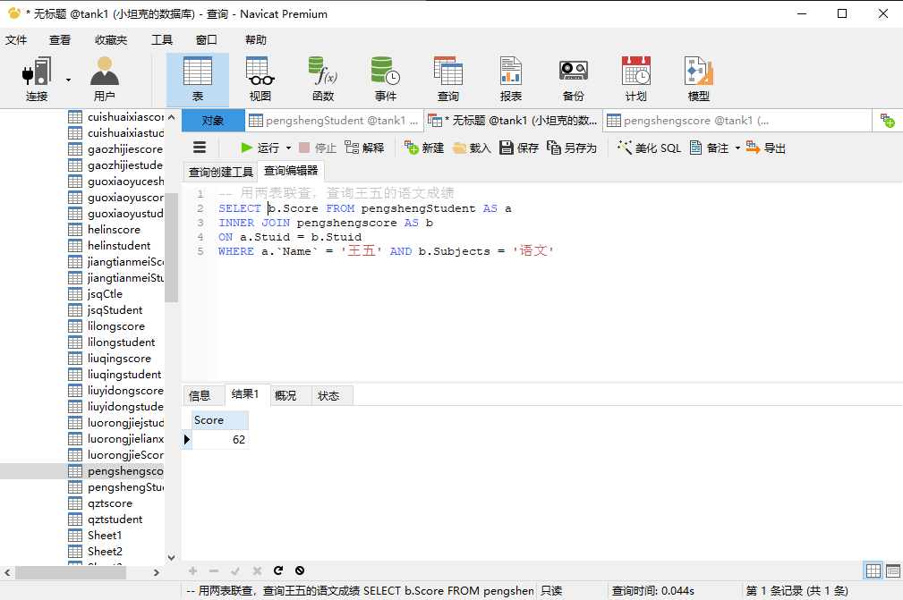
Task: Expand the 连接 dropdown arrow
Action: (69, 80)
